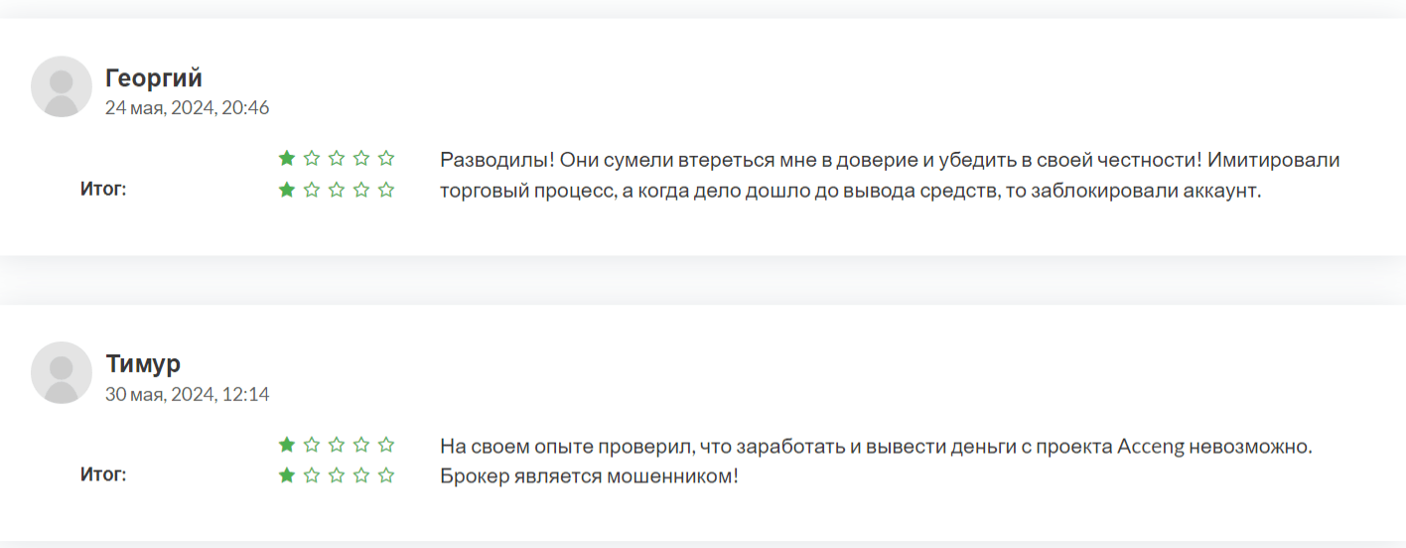Viewport: 1406px width, 548px height.
Task: Click Тимур's gray avatar icon
Action: pos(62,373)
